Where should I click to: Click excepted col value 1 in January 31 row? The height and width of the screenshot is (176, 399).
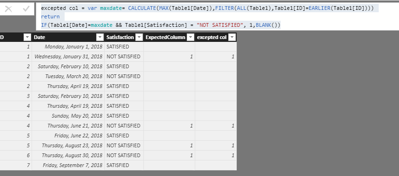coord(233,56)
